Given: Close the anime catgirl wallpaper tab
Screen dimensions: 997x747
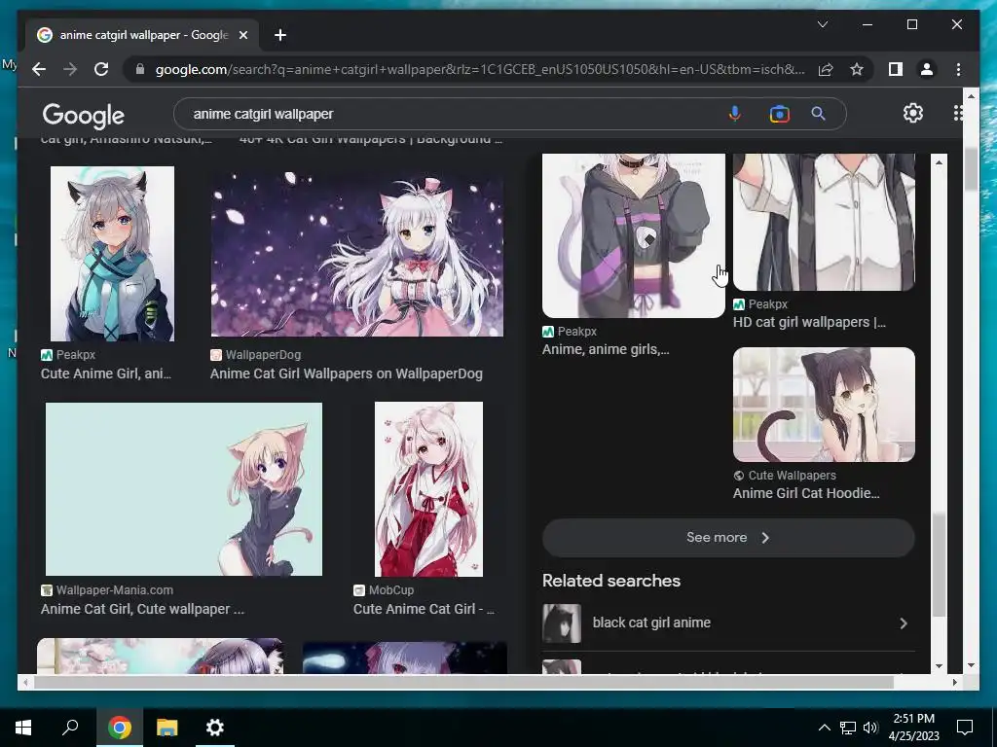Looking at the screenshot, I should [x=242, y=35].
